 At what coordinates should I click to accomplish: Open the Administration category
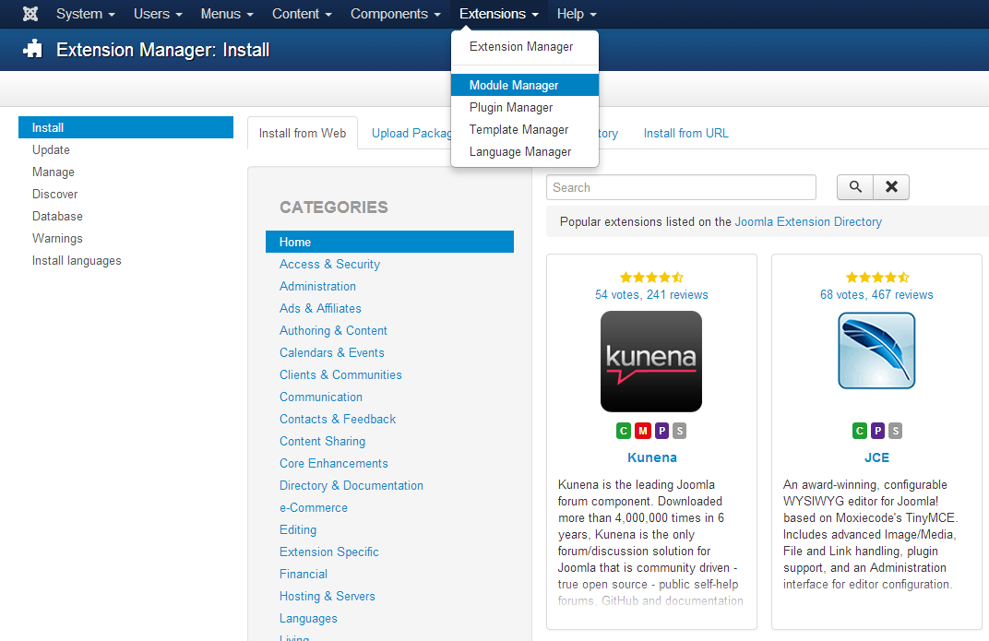[318, 286]
